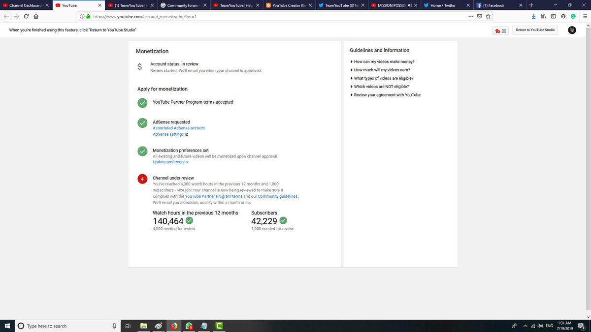
Task: Open a new browser tab with plus
Action: point(531,5)
